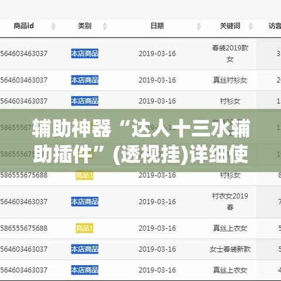
Task: Click 竞品1 tag in 真丝上衣女 row
Action: coord(84,228)
